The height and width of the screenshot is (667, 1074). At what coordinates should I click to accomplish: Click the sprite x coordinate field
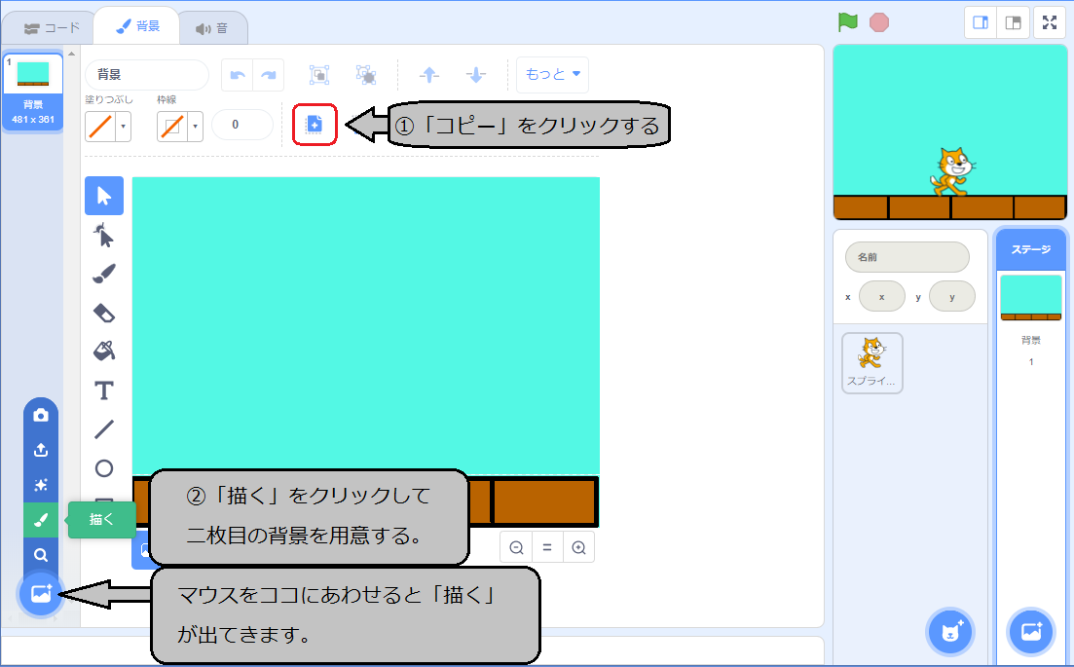coord(882,297)
